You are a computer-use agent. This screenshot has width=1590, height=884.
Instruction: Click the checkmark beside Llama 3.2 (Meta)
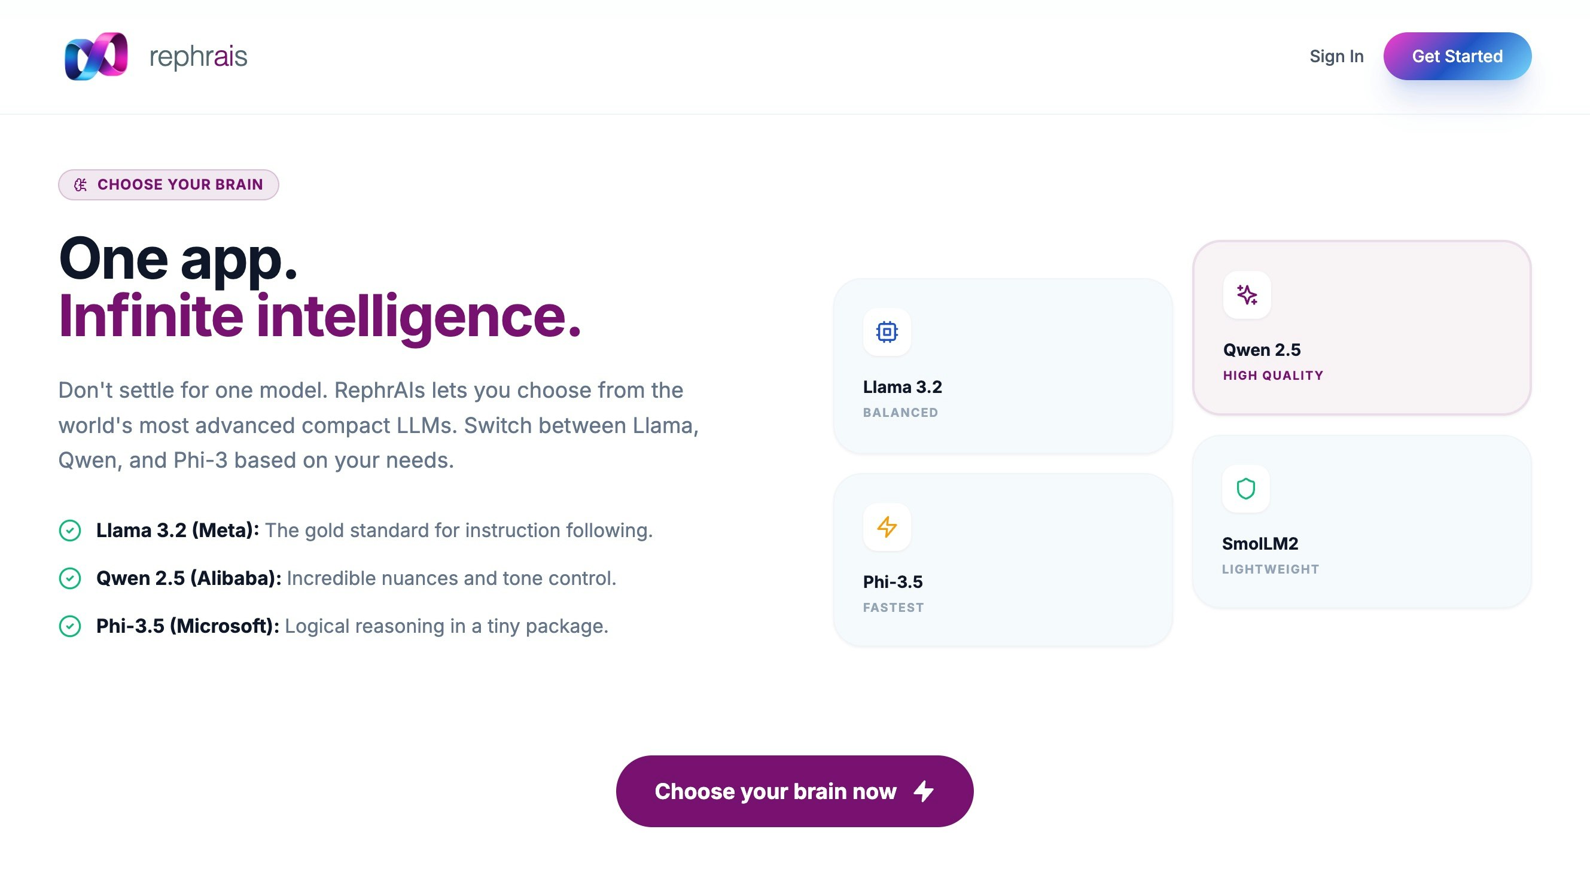[x=71, y=530]
